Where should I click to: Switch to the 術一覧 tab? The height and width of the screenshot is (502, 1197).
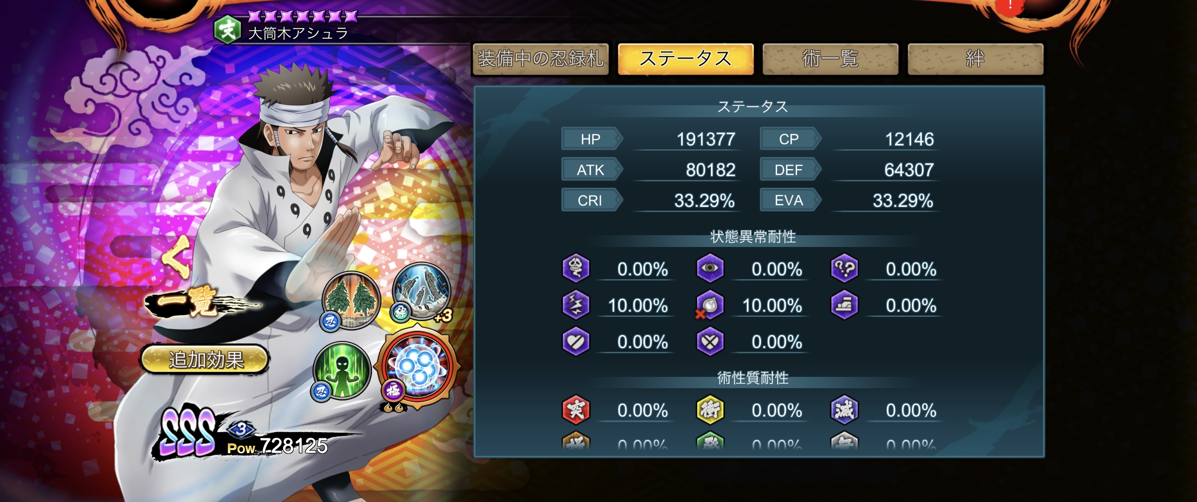[x=830, y=59]
